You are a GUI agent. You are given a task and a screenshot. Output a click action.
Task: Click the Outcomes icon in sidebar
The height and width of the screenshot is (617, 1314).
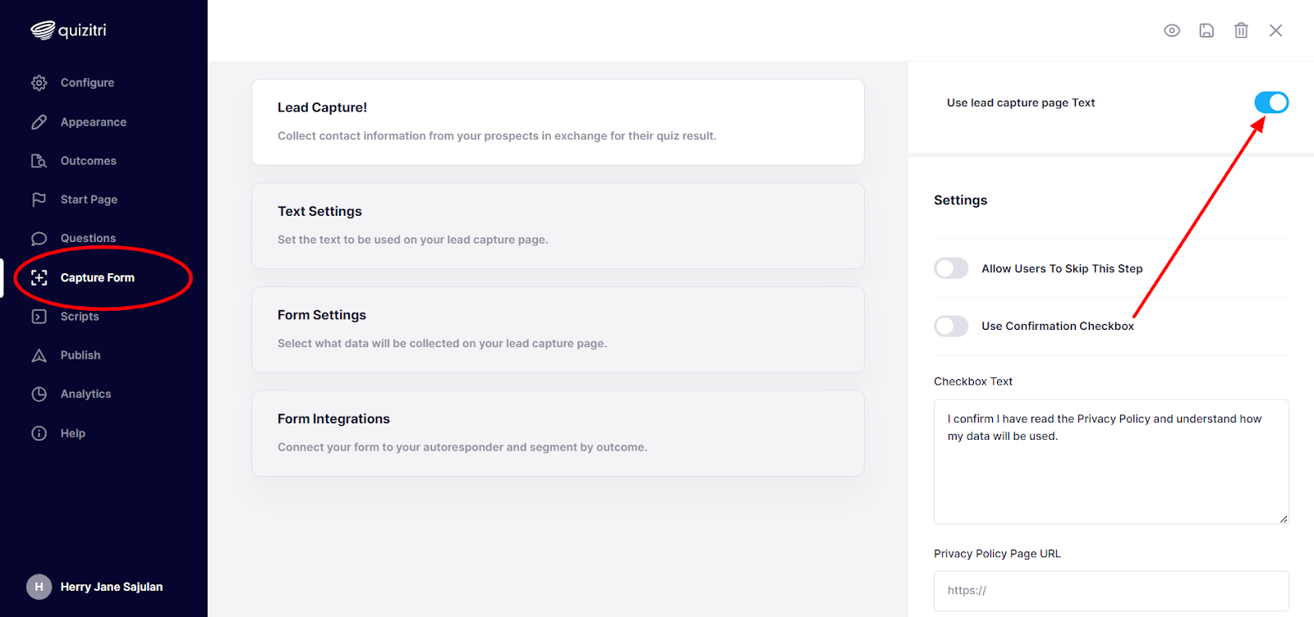click(x=39, y=161)
